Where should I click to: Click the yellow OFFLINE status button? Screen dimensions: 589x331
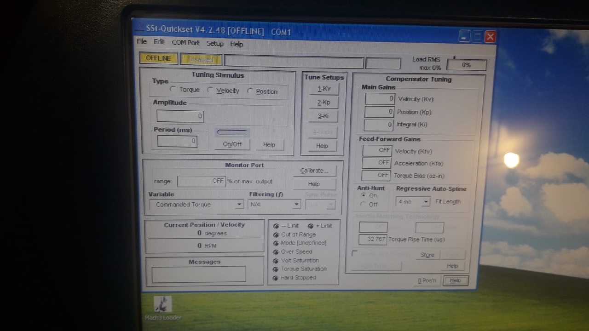click(x=158, y=58)
